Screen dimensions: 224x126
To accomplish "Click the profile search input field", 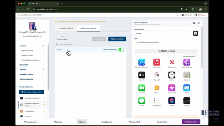I will 91,44.
